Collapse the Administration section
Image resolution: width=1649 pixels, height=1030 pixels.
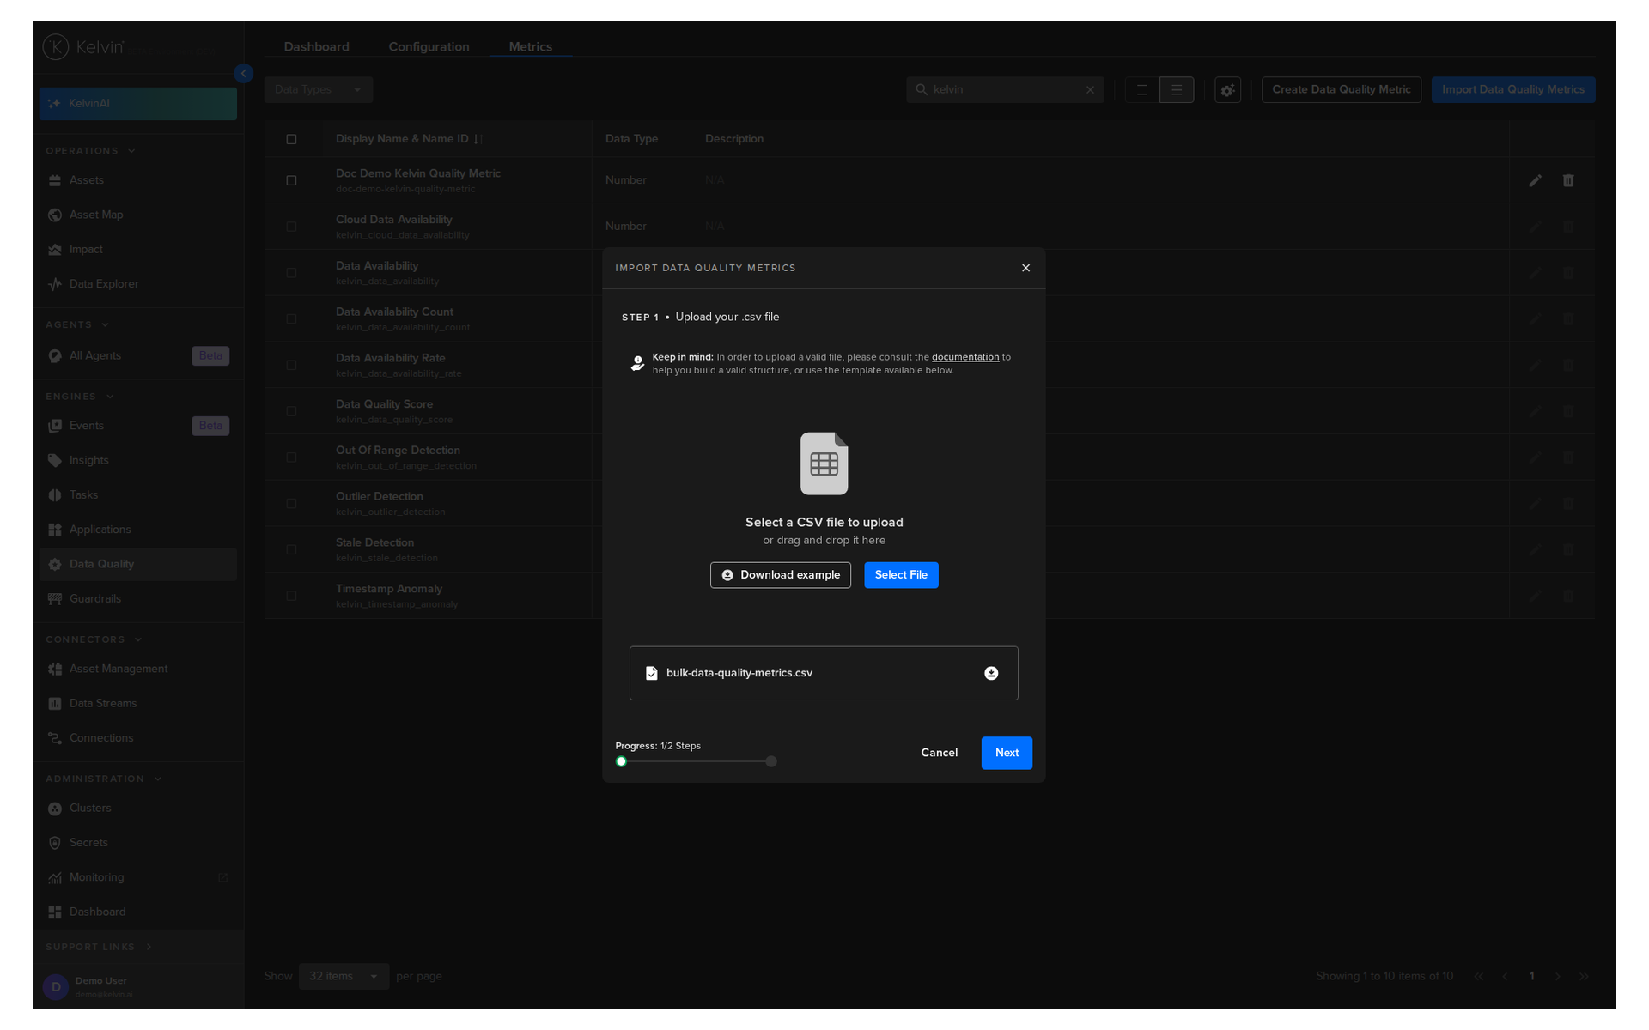[x=104, y=779]
